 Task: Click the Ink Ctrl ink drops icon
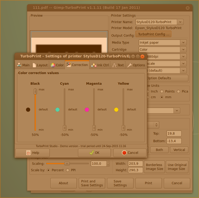pyautogui.click(x=94, y=65)
